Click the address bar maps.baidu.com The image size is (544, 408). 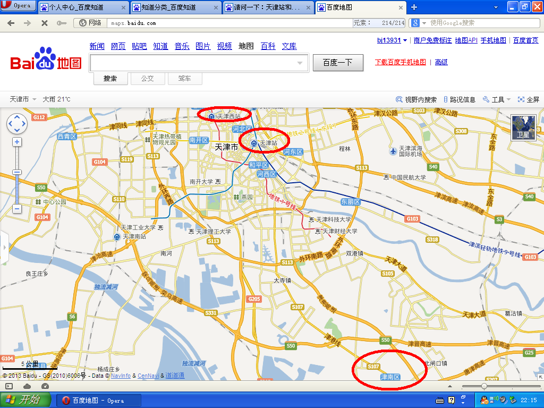[229, 23]
